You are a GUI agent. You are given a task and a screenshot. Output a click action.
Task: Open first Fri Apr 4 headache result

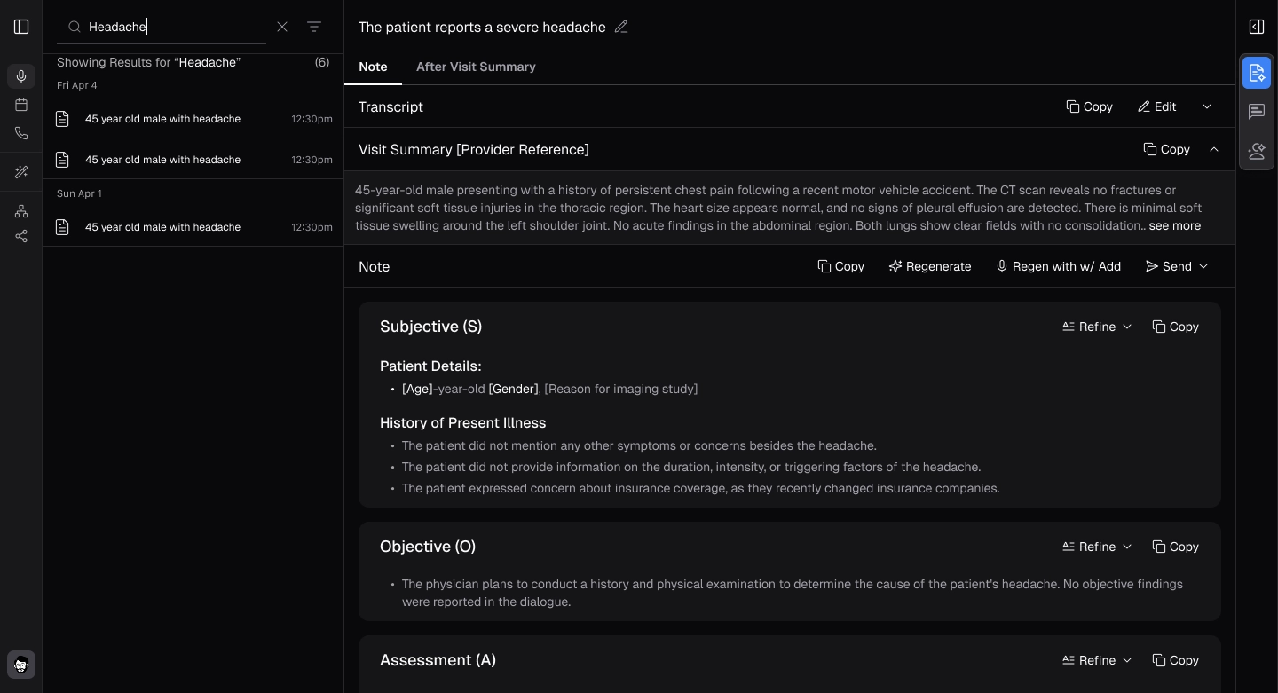[x=193, y=118]
